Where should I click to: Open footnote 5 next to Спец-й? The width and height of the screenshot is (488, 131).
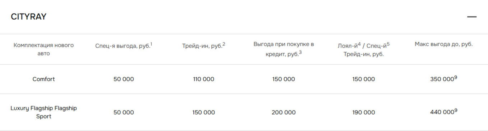pos(388,44)
